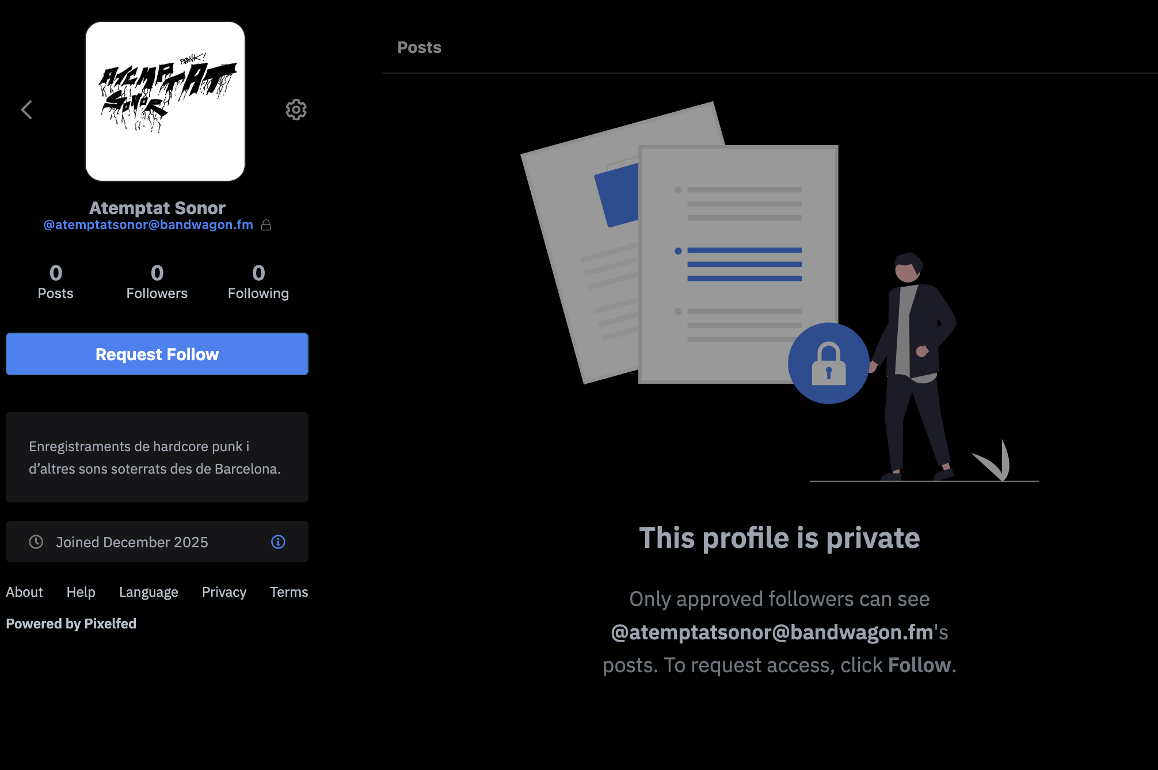Click the Atemptat Sonor display name
The width and height of the screenshot is (1158, 770).
[157, 208]
